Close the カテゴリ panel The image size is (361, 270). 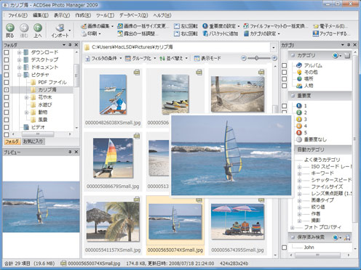point(354,45)
